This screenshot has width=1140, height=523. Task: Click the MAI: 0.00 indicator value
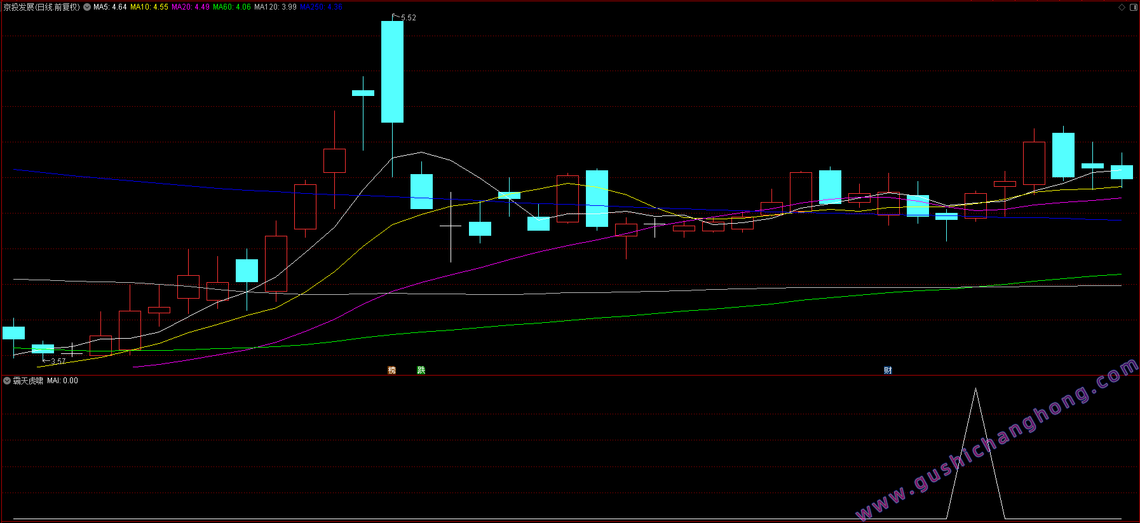(62, 381)
